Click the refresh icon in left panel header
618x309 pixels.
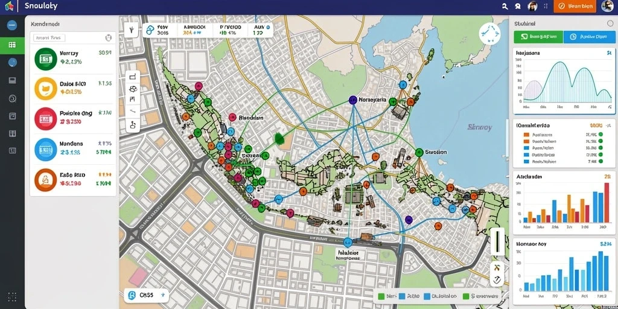point(109,38)
